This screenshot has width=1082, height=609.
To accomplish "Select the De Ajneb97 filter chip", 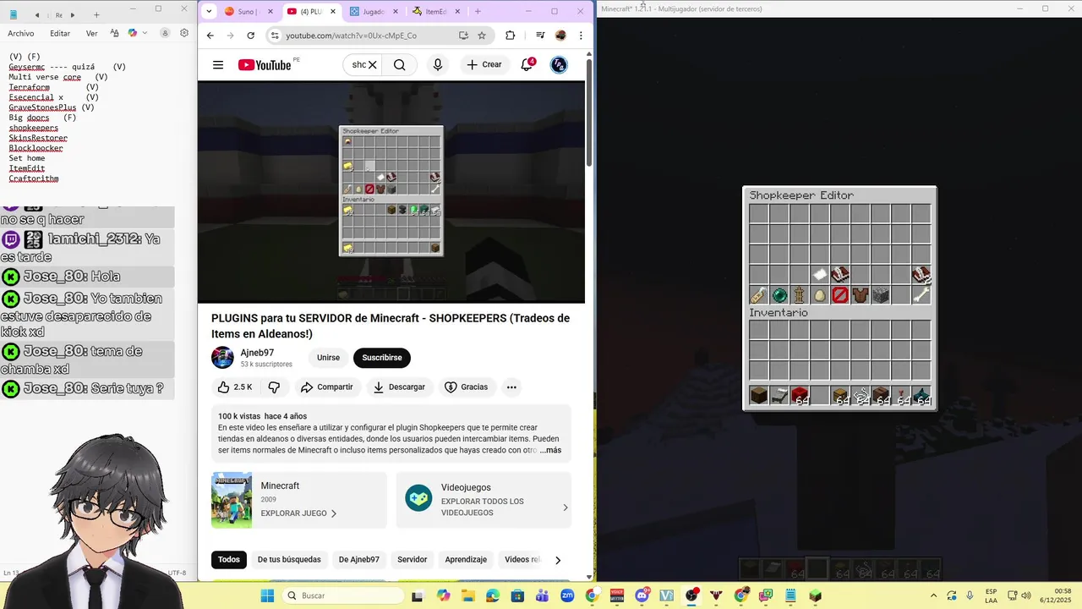I will [x=358, y=560].
